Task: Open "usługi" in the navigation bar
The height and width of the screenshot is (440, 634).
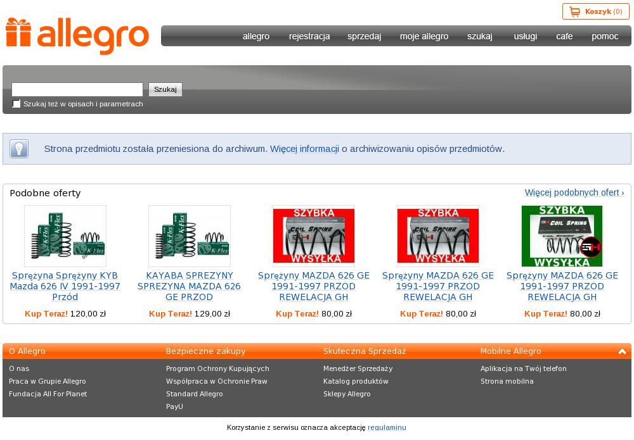Action: click(526, 36)
